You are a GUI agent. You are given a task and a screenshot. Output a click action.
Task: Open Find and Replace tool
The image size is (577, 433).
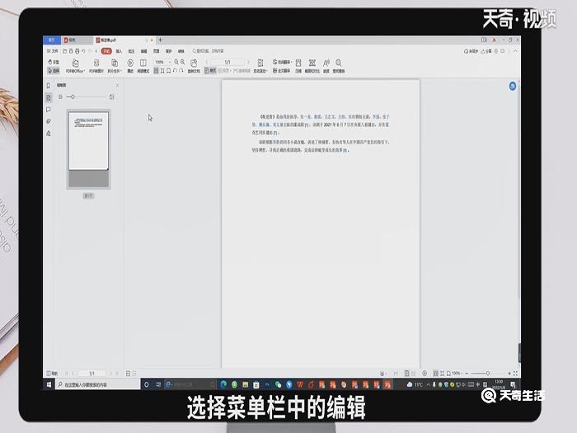(339, 66)
